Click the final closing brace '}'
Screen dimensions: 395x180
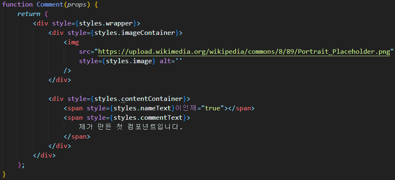pyautogui.click(x=4, y=175)
